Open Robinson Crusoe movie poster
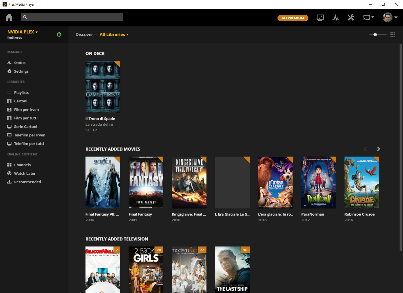The image size is (403, 293). point(362,182)
